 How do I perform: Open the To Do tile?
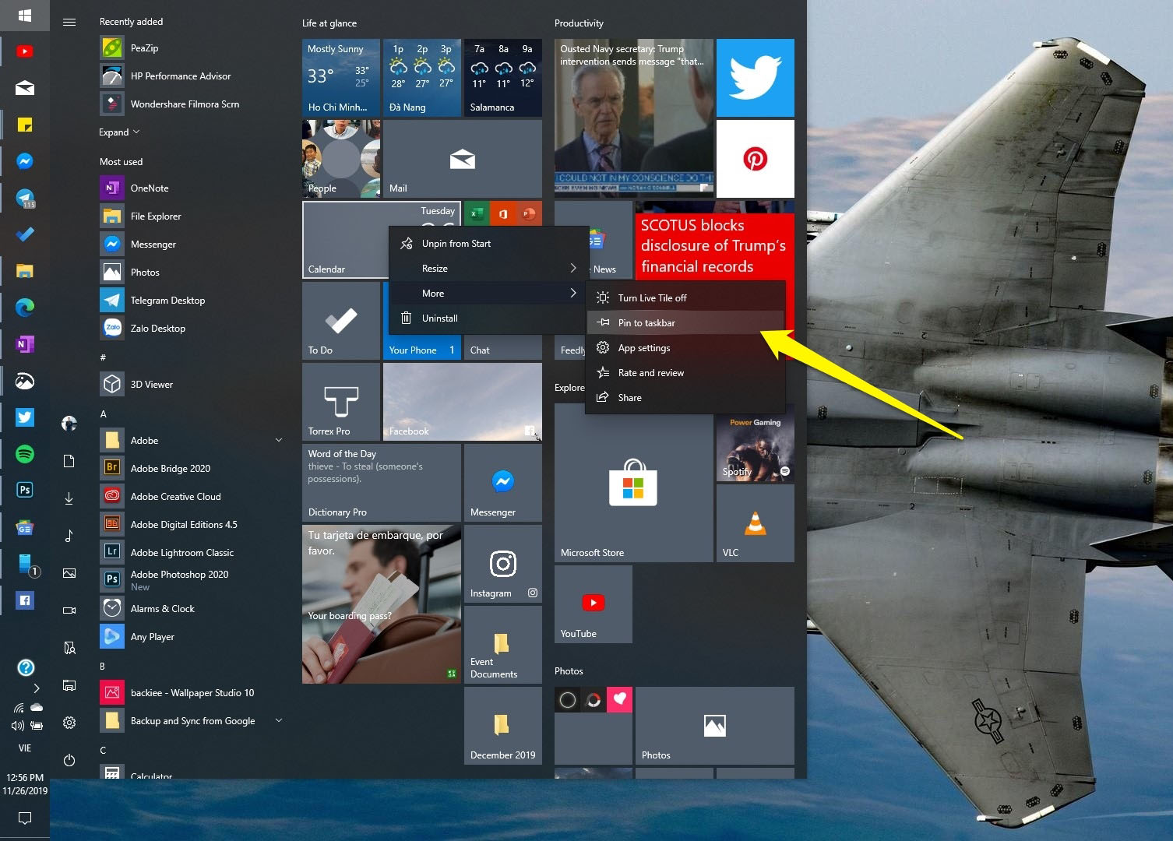tap(341, 321)
